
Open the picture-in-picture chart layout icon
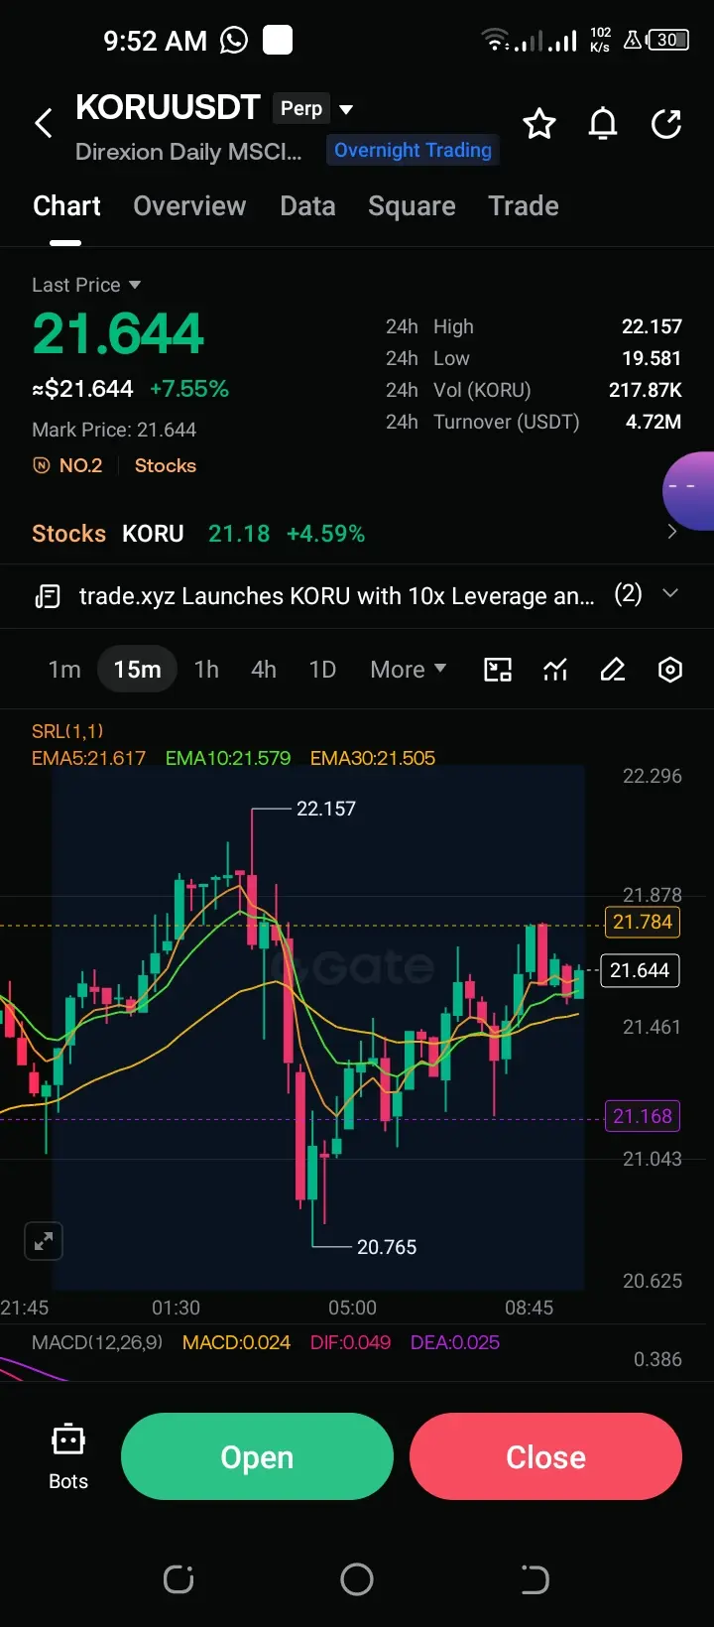(498, 670)
